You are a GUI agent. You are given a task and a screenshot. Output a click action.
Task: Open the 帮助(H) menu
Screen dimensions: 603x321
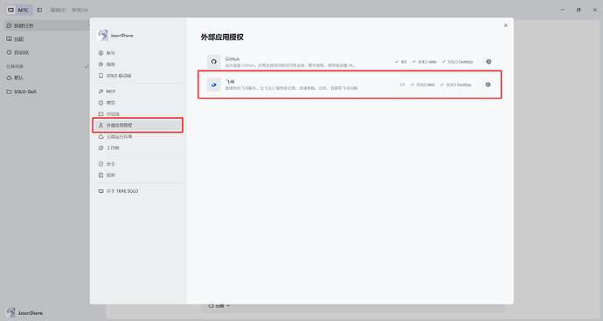tap(80, 10)
